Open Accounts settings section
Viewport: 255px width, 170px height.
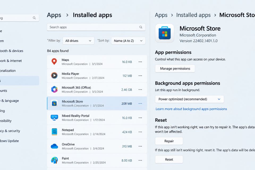coord(3,91)
